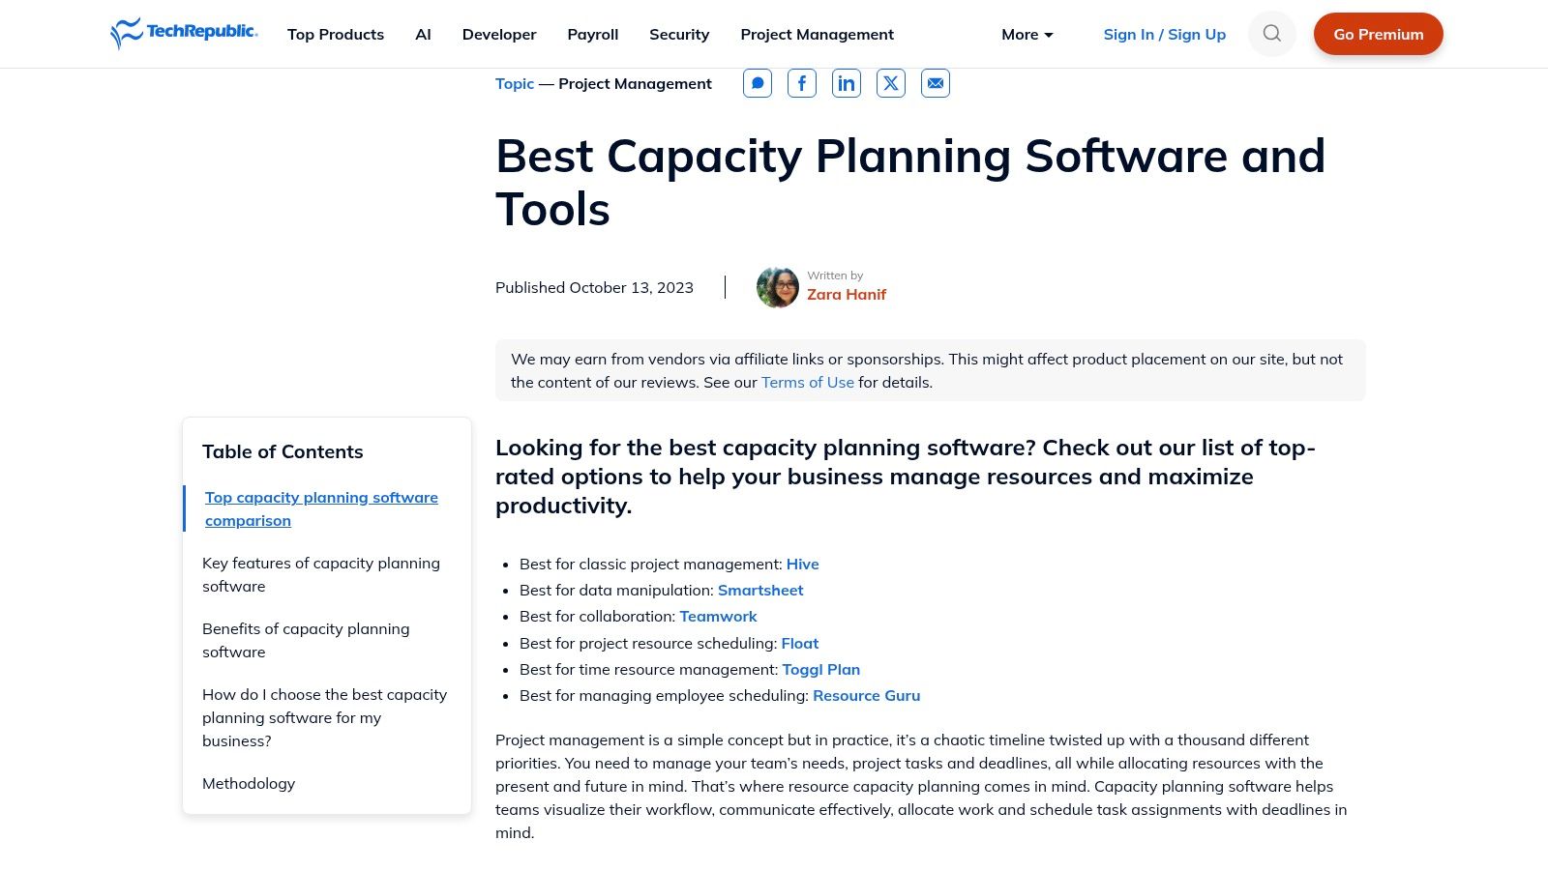This screenshot has width=1548, height=870.
Task: Visit the Smartsheet link
Action: pos(760,590)
